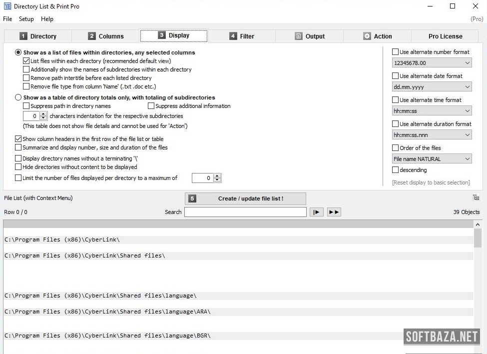Click the app icon in title bar

(x=7, y=6)
